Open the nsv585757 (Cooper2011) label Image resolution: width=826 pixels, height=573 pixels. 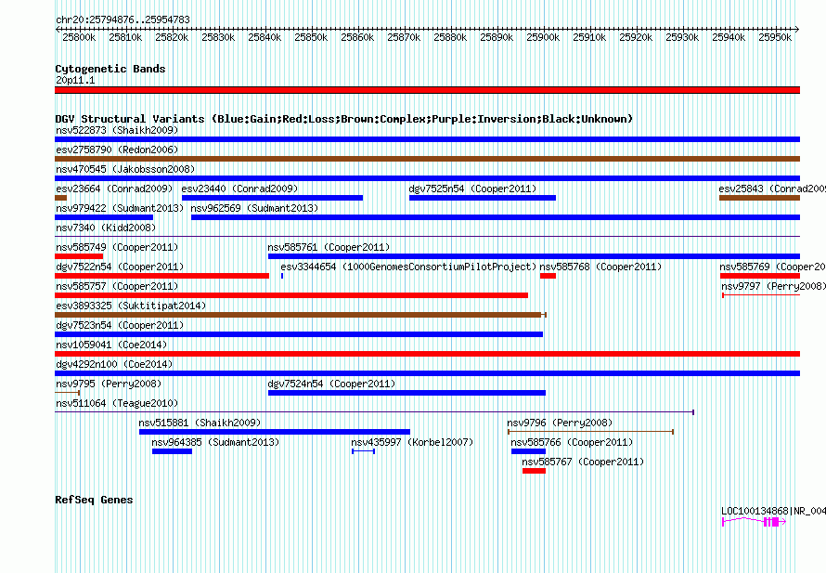click(x=117, y=286)
